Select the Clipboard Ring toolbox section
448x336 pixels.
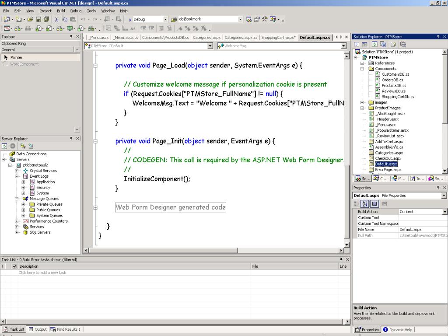[x=40, y=43]
